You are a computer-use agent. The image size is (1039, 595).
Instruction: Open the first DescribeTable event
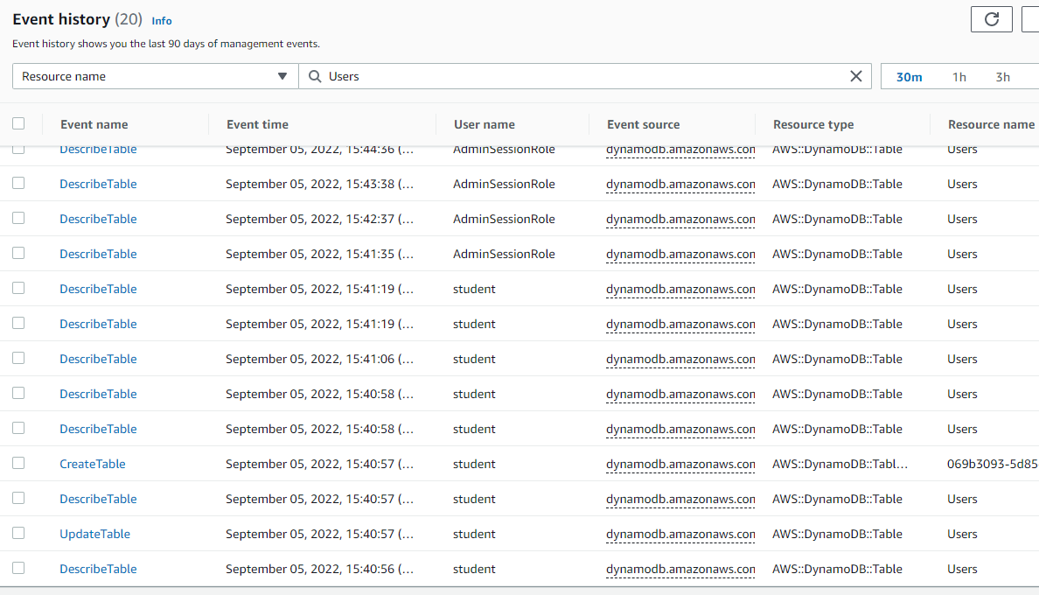tap(98, 149)
